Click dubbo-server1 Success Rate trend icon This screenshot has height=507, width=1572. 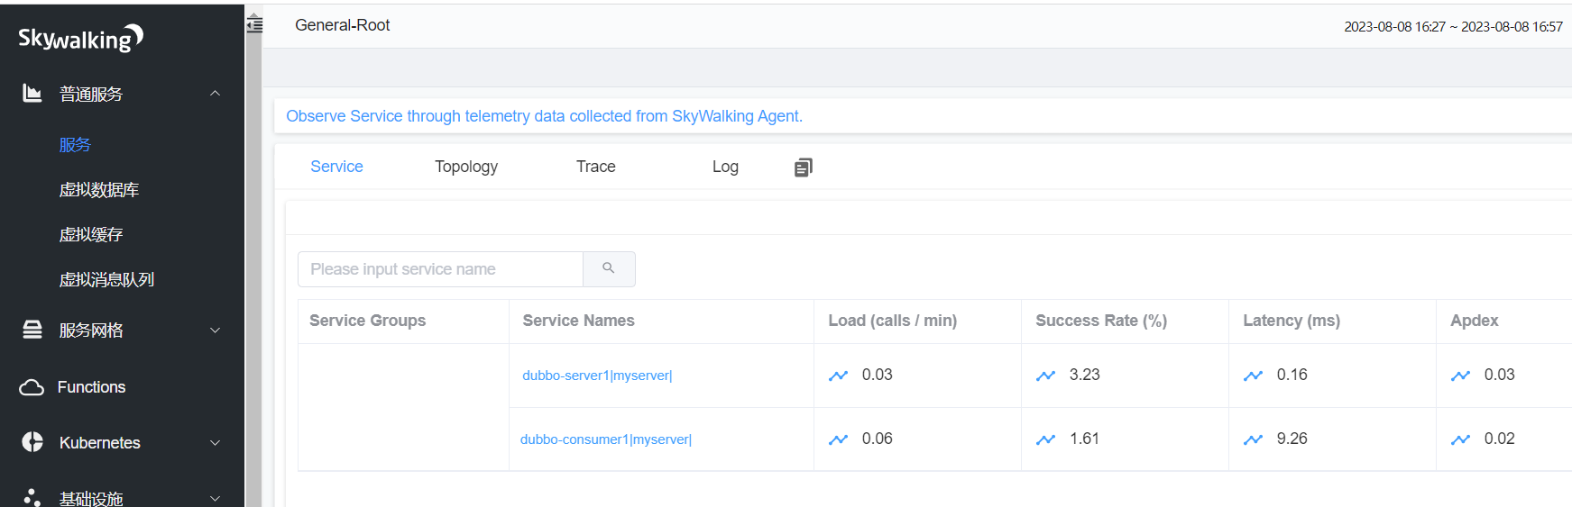click(1045, 376)
